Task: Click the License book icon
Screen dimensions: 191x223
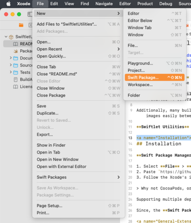Action: [x=16, y=87]
